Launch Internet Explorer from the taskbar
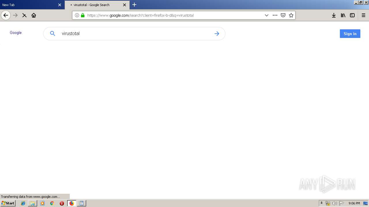Image resolution: width=369 pixels, height=207 pixels. [23, 203]
